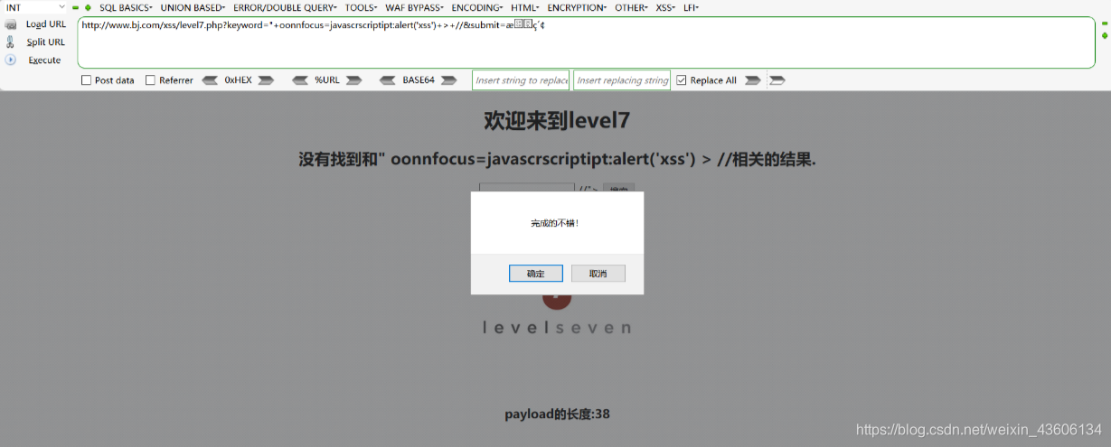Open the ENCRYPTION menu
This screenshot has width=1111, height=447.
pos(578,7)
